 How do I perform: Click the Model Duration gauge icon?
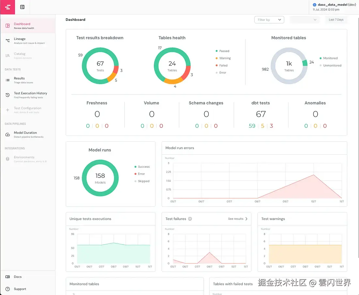click(8, 134)
